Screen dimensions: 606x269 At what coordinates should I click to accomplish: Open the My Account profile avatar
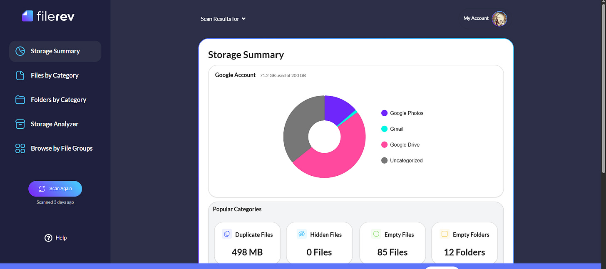499,19
